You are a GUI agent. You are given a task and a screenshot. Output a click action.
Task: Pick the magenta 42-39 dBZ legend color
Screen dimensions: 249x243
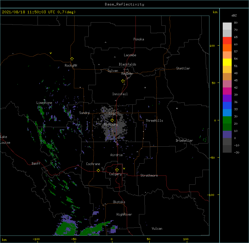(227, 91)
